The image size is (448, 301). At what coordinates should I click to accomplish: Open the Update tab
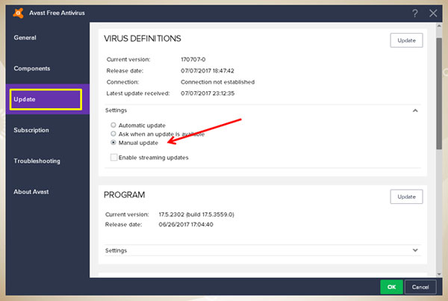point(48,99)
